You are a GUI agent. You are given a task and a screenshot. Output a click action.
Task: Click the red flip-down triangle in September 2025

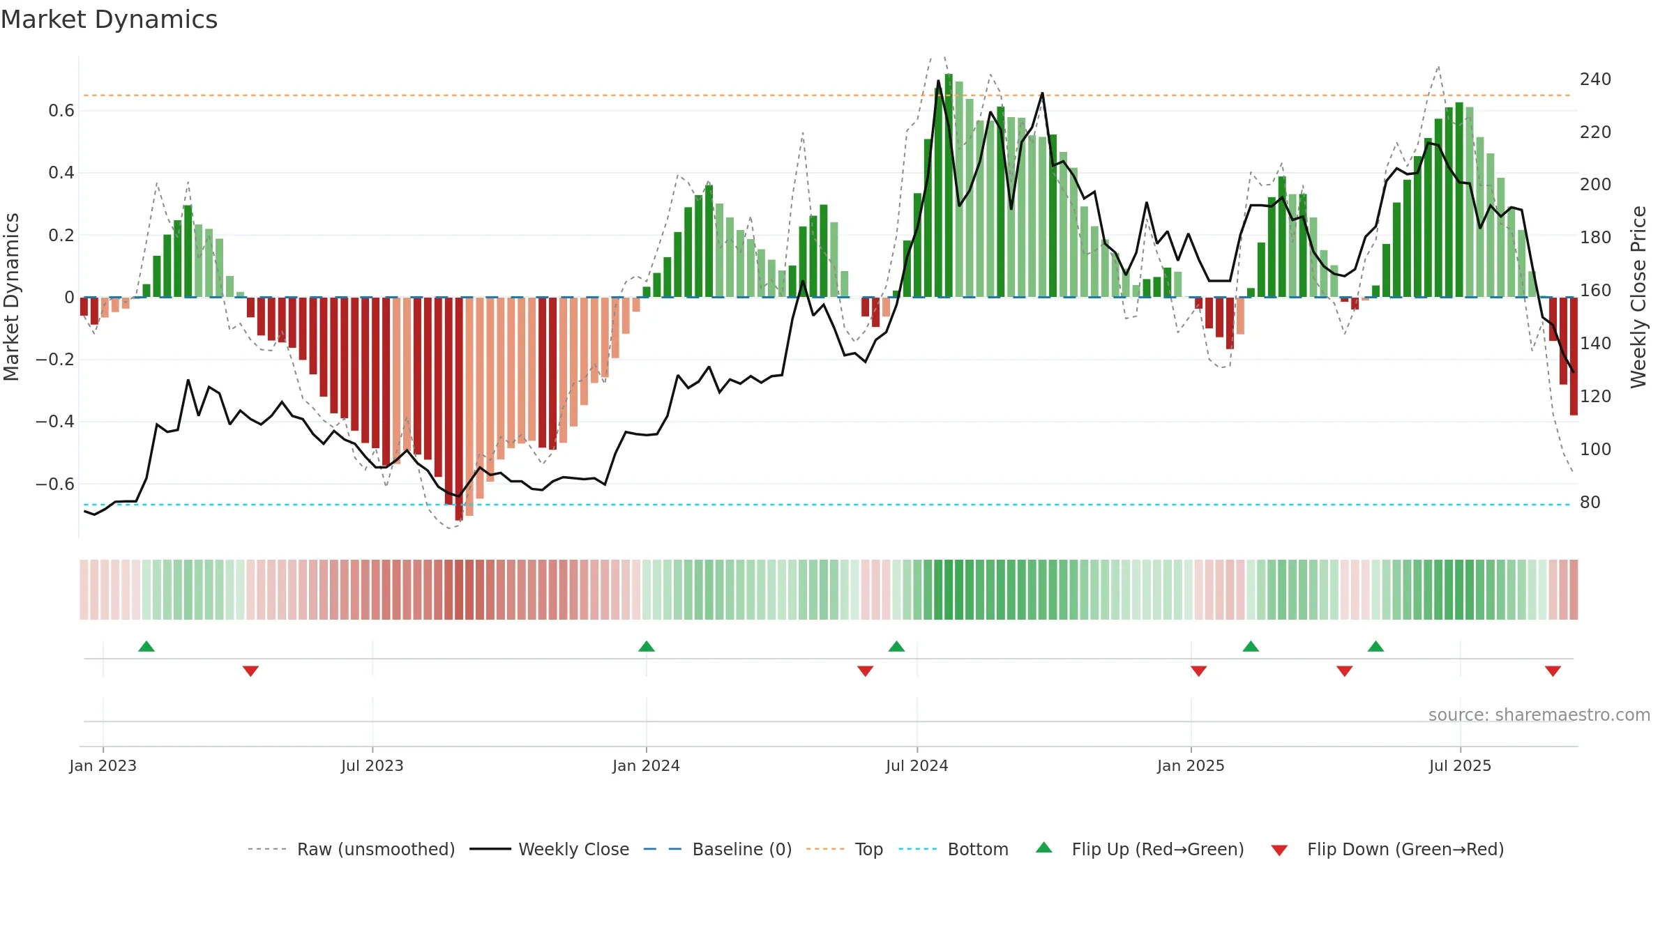(x=1553, y=671)
